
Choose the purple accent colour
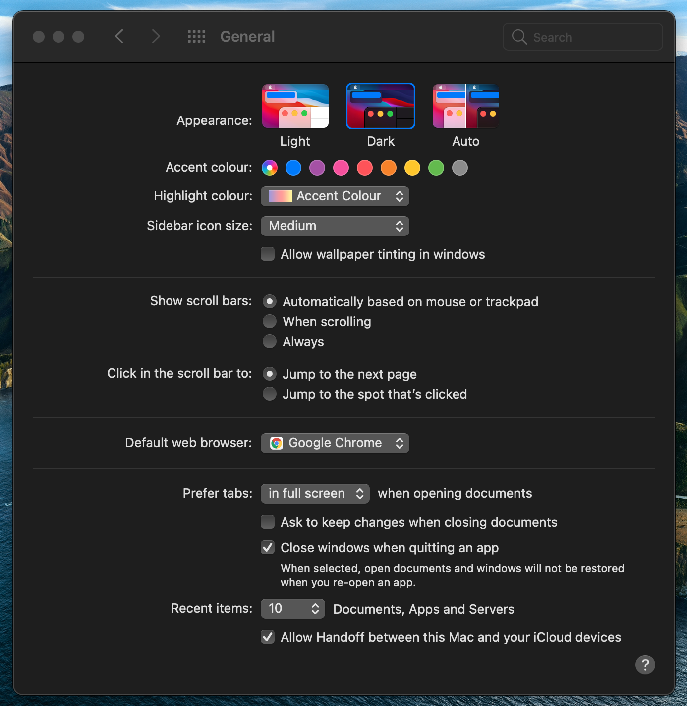coord(317,168)
